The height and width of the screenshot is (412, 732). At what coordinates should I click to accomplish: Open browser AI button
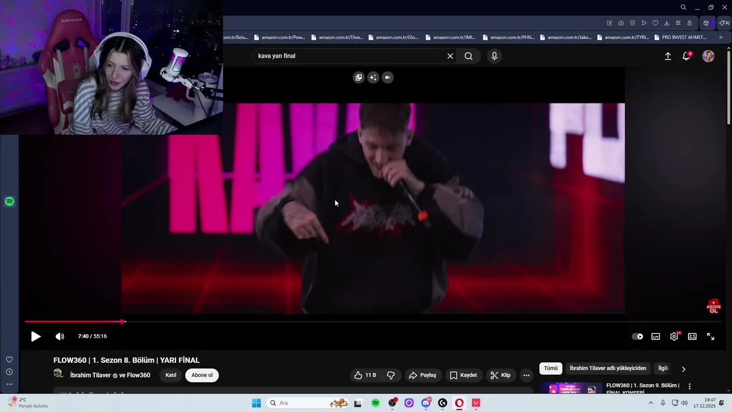click(x=725, y=23)
